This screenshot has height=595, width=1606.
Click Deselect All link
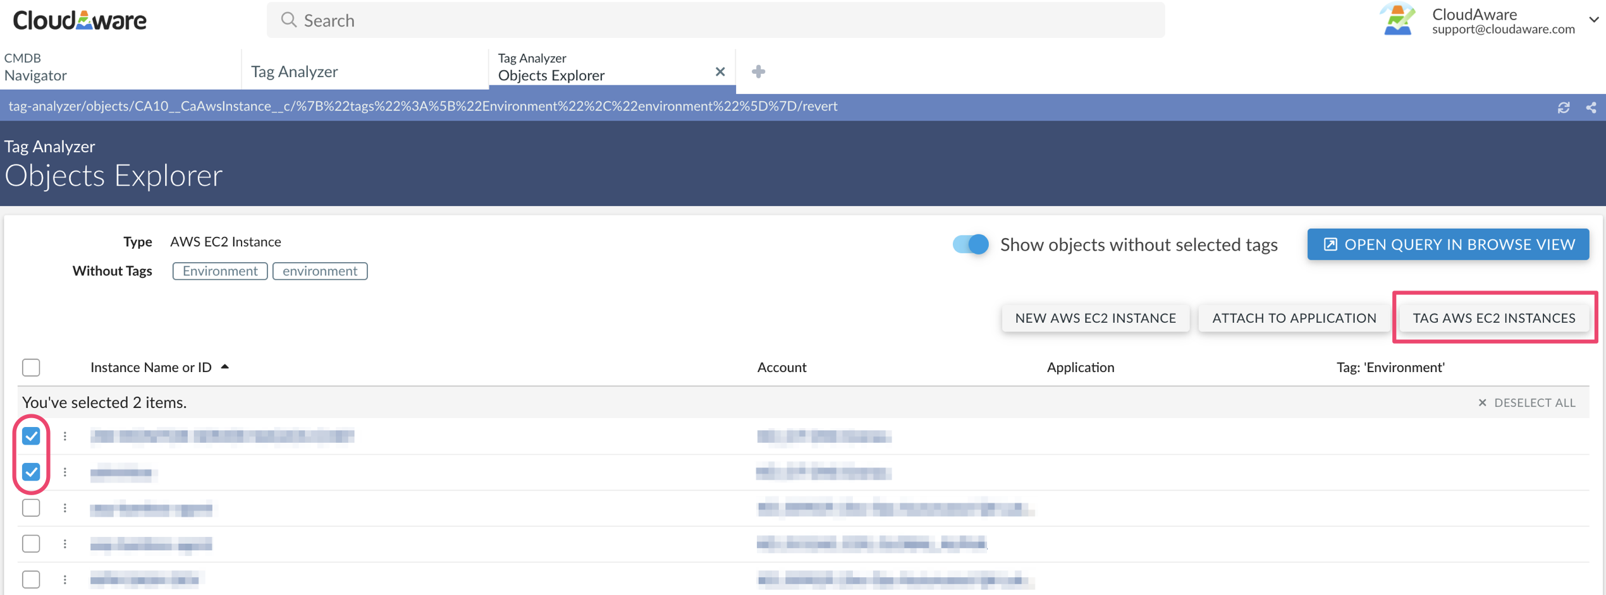click(x=1526, y=402)
